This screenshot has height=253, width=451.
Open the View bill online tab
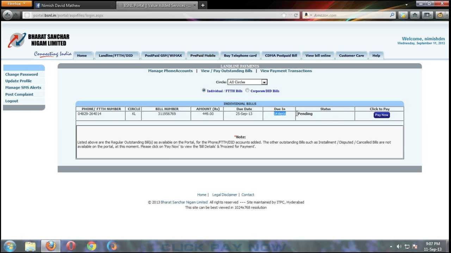coord(318,56)
